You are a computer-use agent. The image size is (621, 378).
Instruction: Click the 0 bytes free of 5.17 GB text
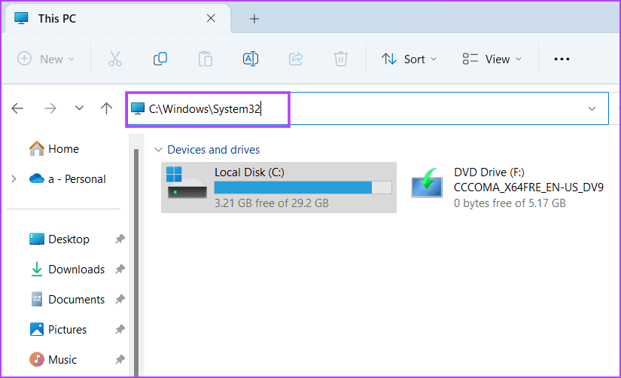(510, 203)
